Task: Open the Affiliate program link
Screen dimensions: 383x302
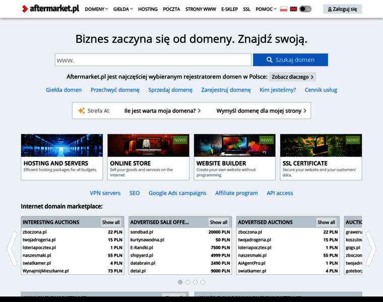Action: (x=236, y=193)
